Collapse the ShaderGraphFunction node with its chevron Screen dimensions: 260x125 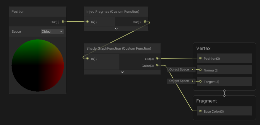pos(122,72)
